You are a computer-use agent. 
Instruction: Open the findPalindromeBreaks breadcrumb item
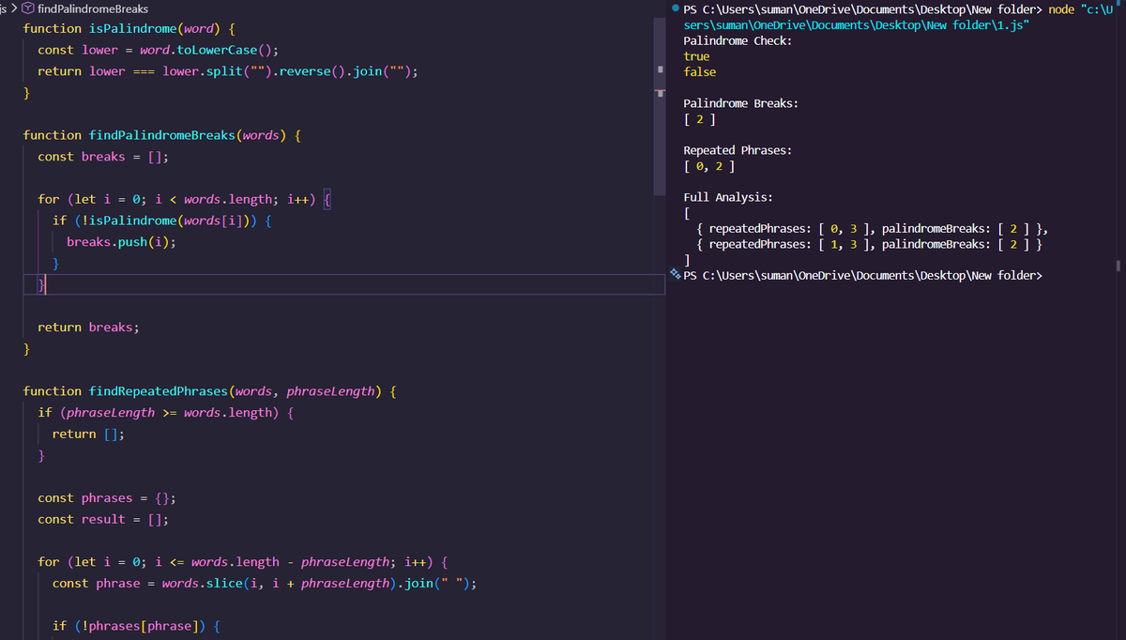pos(92,8)
